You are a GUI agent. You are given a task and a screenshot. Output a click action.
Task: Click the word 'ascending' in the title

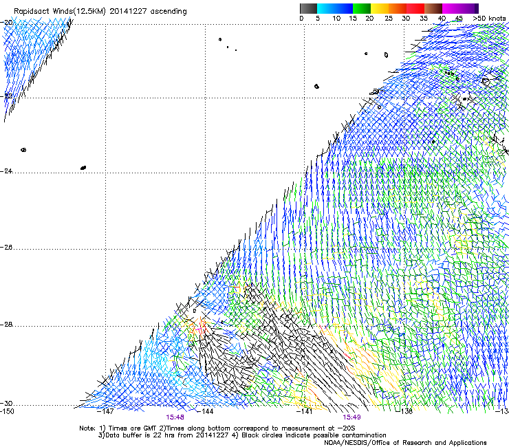169,12
